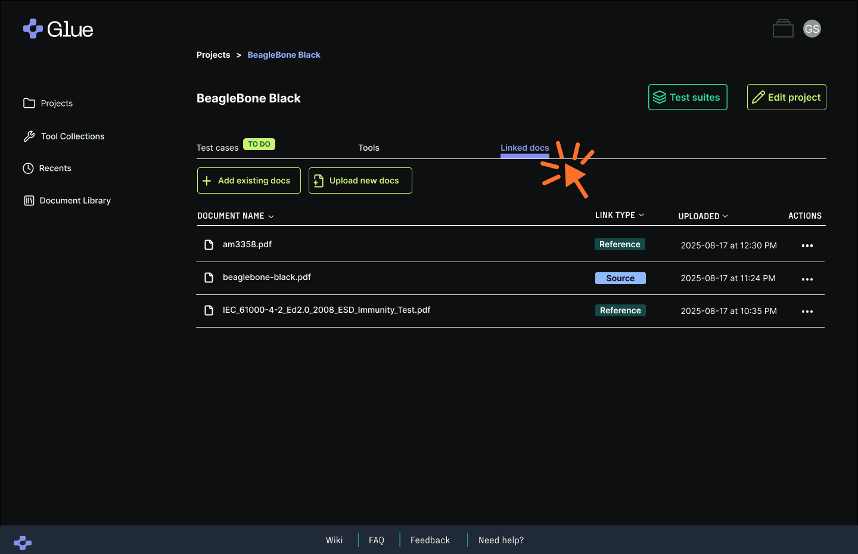Click the small Glue icon in footer
This screenshot has height=554, width=858.
(x=23, y=542)
